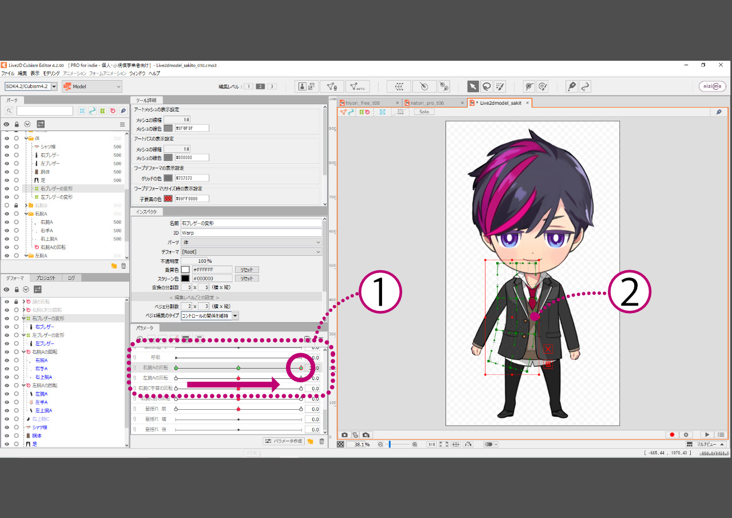Click the パラメータ作成 button
732x518 pixels.
pos(283,441)
